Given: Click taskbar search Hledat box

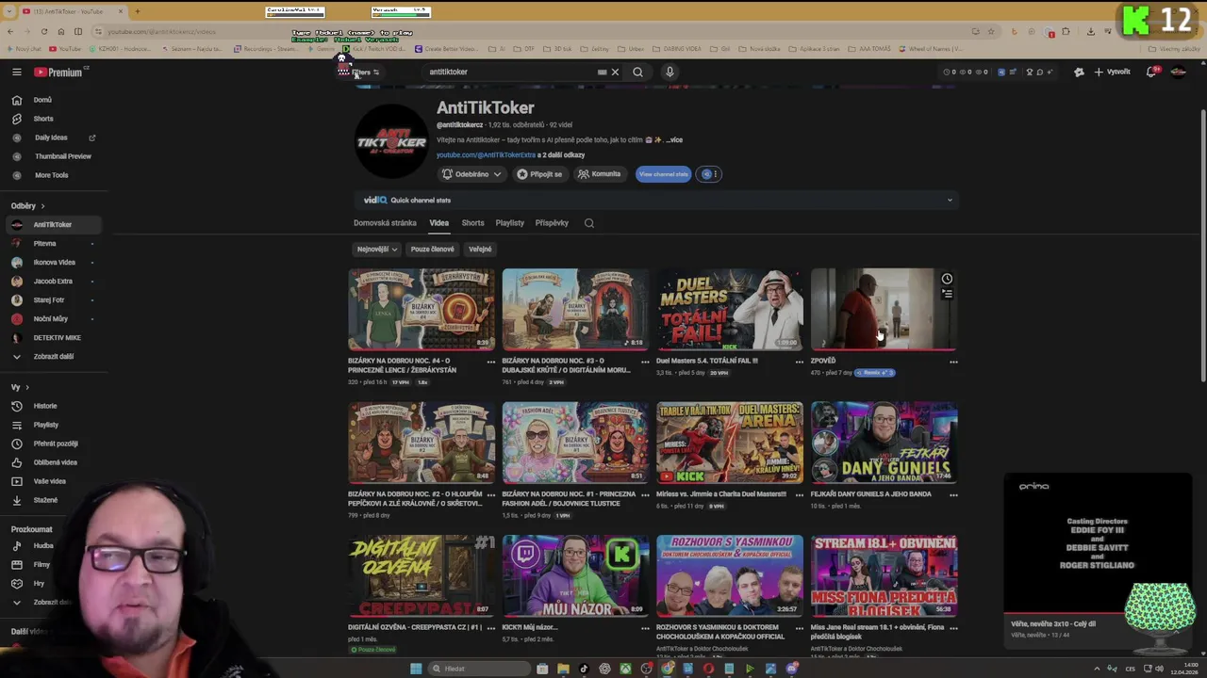Looking at the screenshot, I should [x=479, y=669].
